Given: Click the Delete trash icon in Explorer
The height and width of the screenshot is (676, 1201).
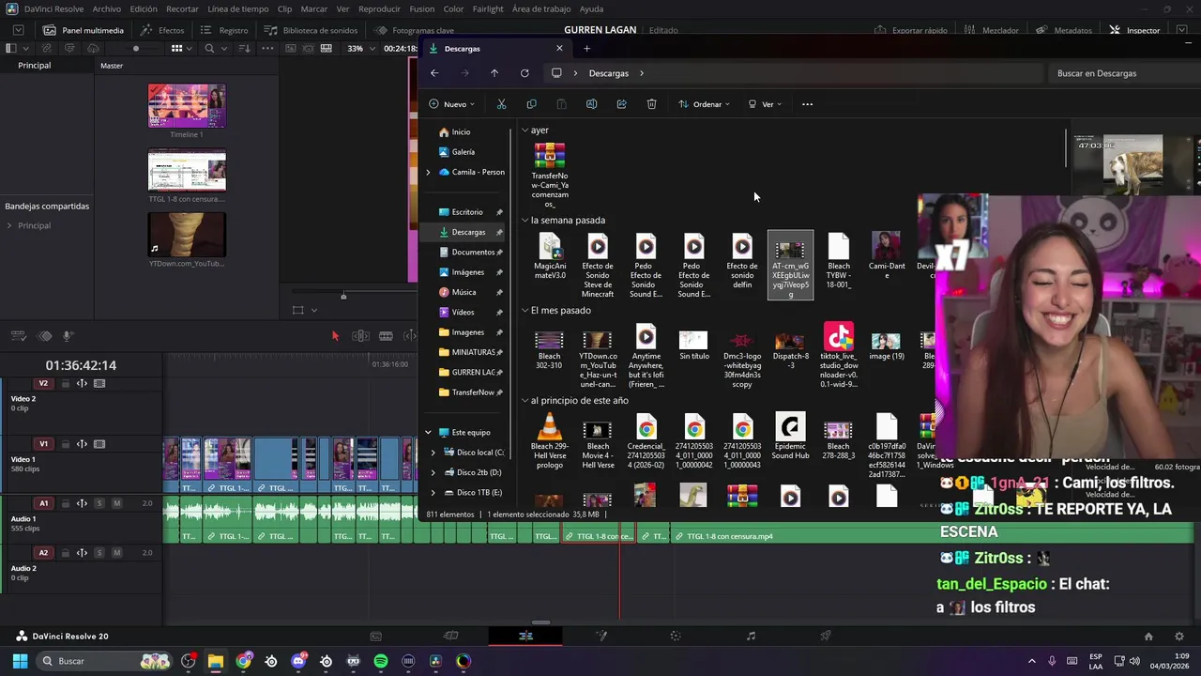Looking at the screenshot, I should [651, 104].
